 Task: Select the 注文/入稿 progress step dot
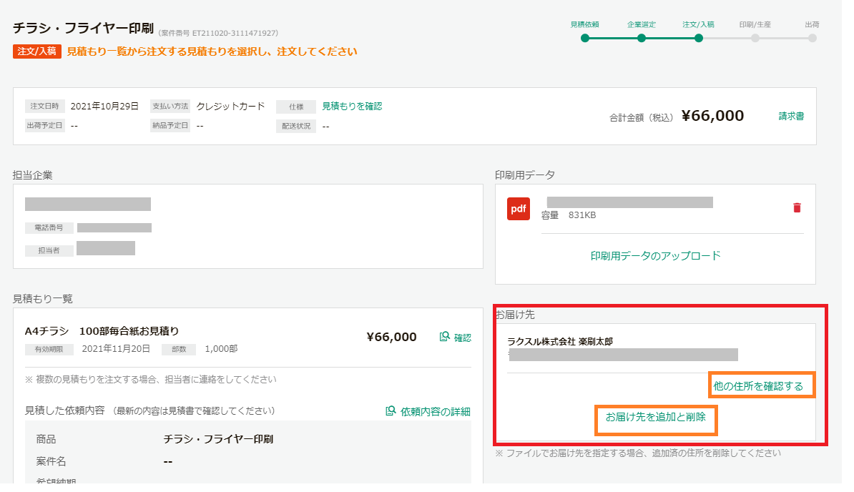point(698,38)
